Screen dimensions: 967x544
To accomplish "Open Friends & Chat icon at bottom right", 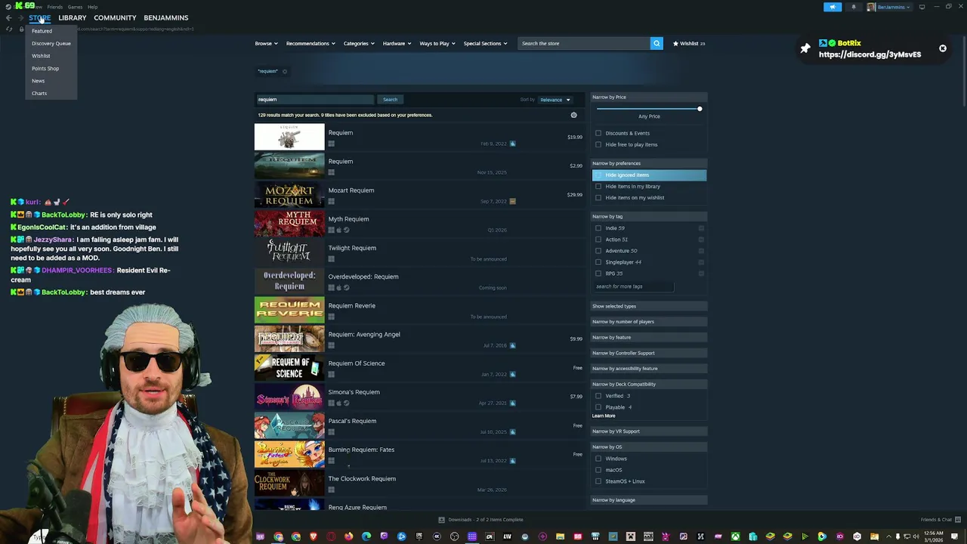I will tap(957, 520).
